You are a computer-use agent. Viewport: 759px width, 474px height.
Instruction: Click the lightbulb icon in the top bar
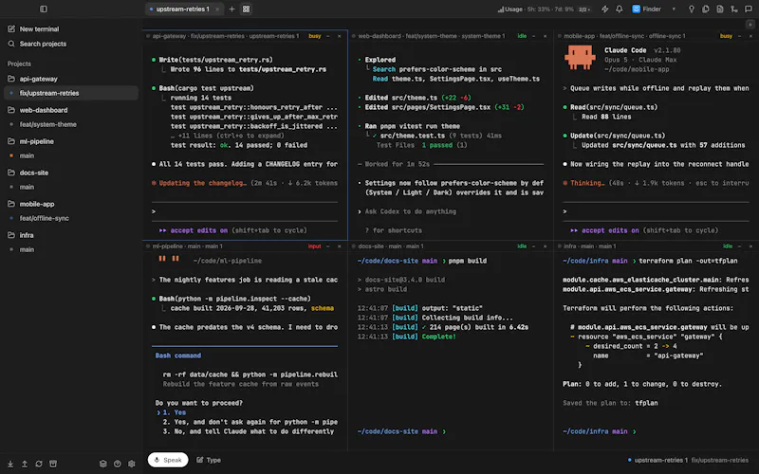tap(692, 9)
